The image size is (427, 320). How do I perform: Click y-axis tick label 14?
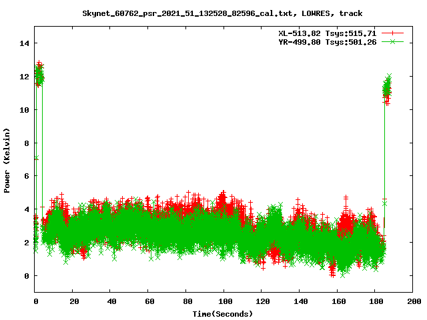click(25, 43)
